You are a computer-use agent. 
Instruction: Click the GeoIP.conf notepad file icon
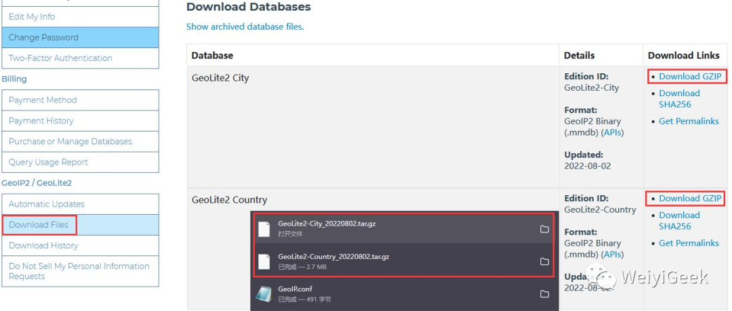[264, 294]
